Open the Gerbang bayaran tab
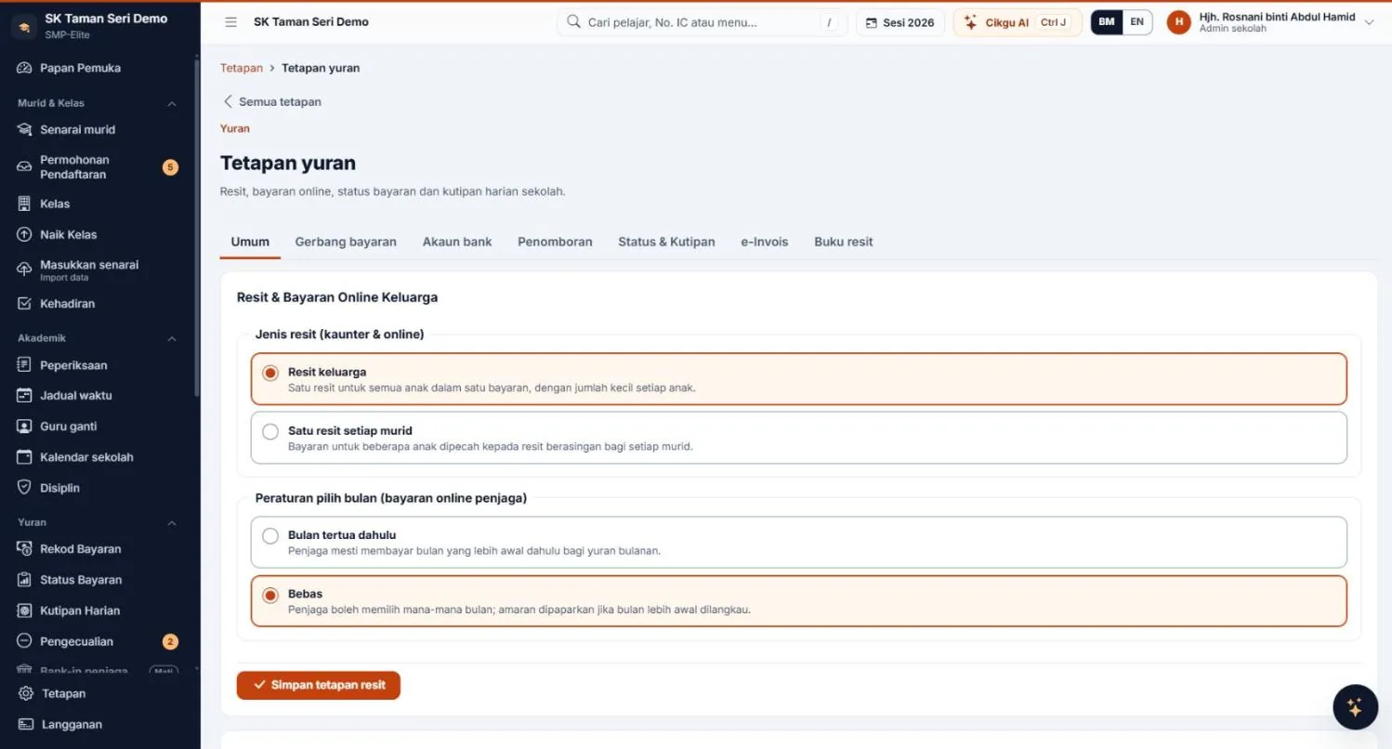This screenshot has height=749, width=1392. coord(346,242)
